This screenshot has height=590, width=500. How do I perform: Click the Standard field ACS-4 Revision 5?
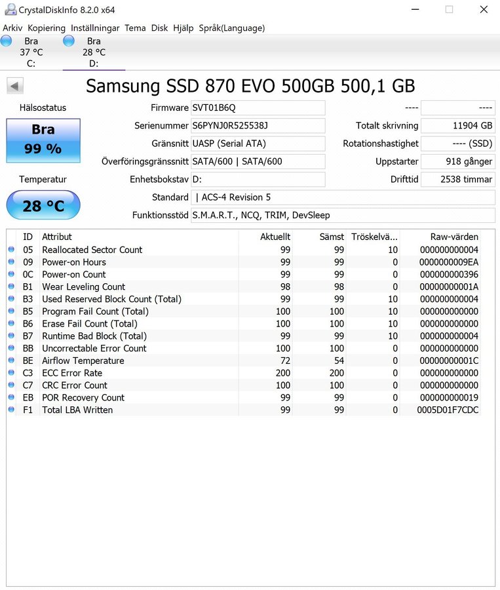[343, 197]
